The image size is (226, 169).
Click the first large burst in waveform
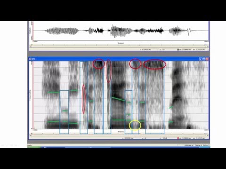coord(62,31)
